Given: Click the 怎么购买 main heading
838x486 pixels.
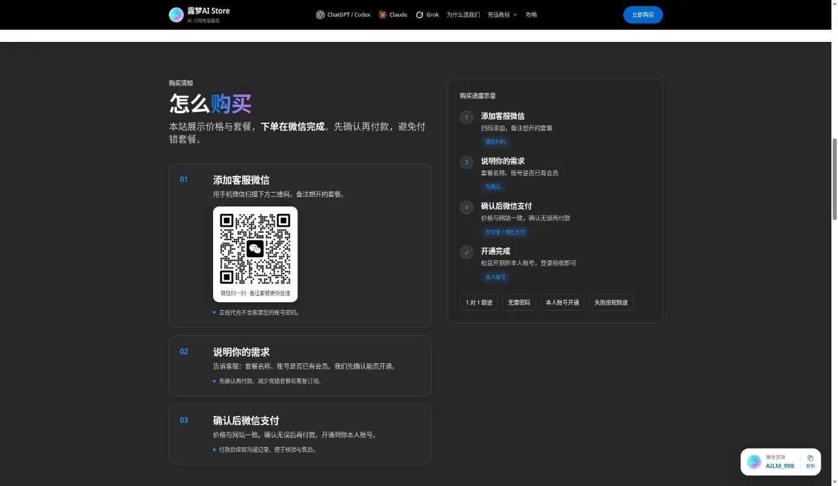Looking at the screenshot, I should 210,104.
